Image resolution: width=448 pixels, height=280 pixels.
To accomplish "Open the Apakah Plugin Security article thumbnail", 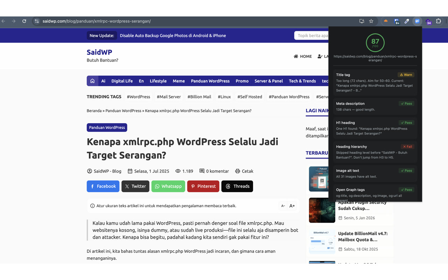I will [322, 210].
